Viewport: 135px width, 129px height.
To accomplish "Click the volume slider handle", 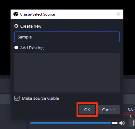I will pos(115,123).
